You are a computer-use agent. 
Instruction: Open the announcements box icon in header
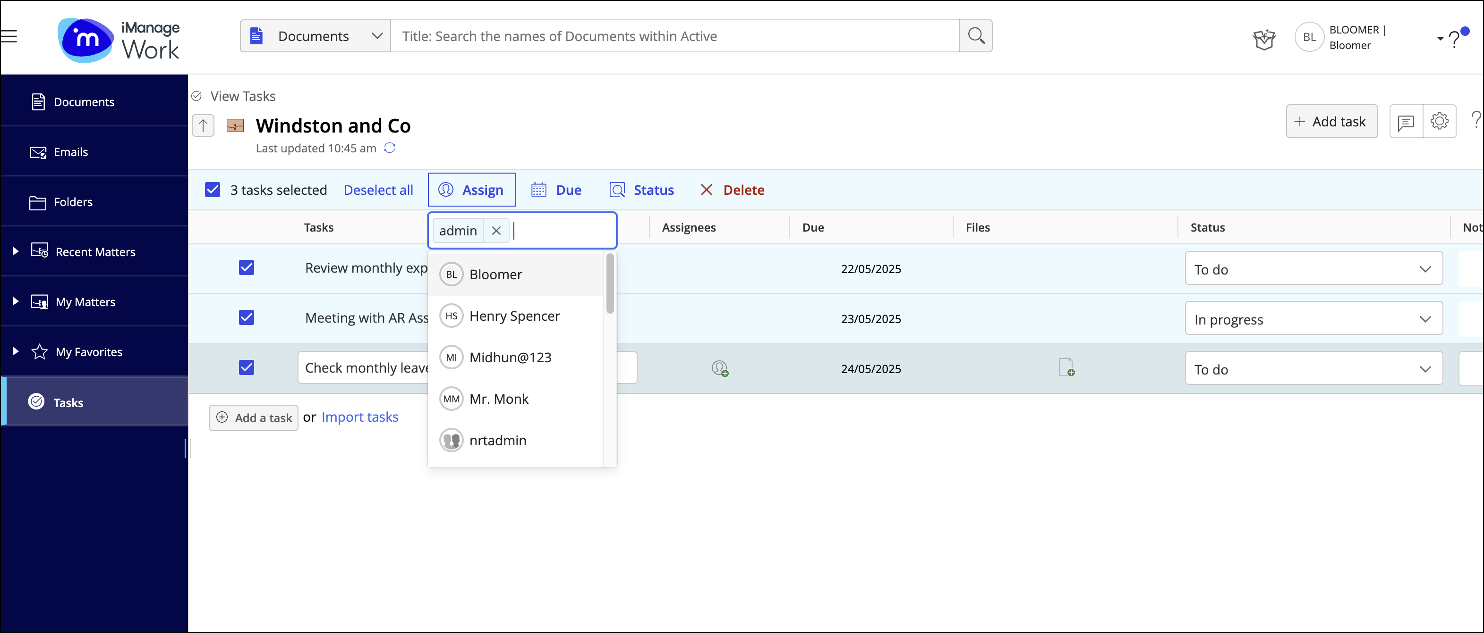click(x=1264, y=39)
